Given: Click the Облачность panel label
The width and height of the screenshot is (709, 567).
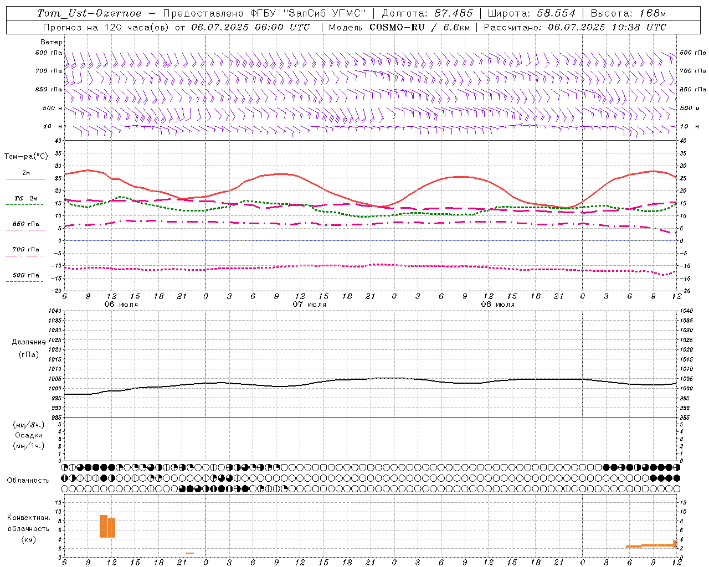Looking at the screenshot, I should click(x=28, y=480).
